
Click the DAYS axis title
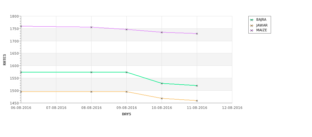[x=126, y=114]
